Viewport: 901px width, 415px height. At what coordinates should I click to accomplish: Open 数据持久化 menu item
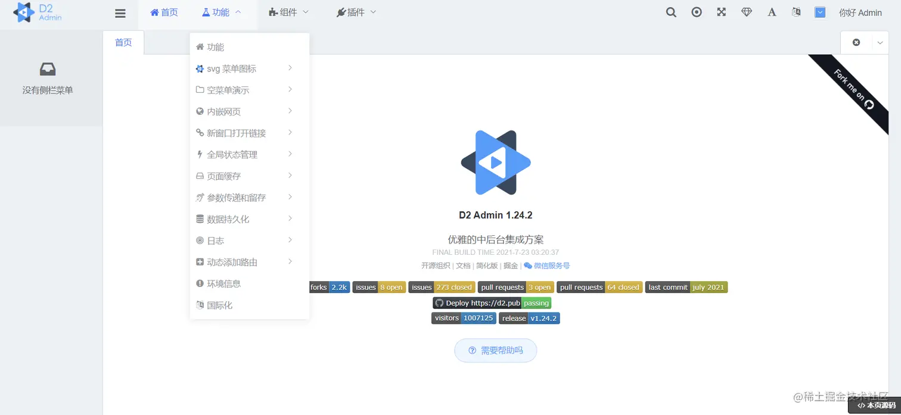click(250, 219)
